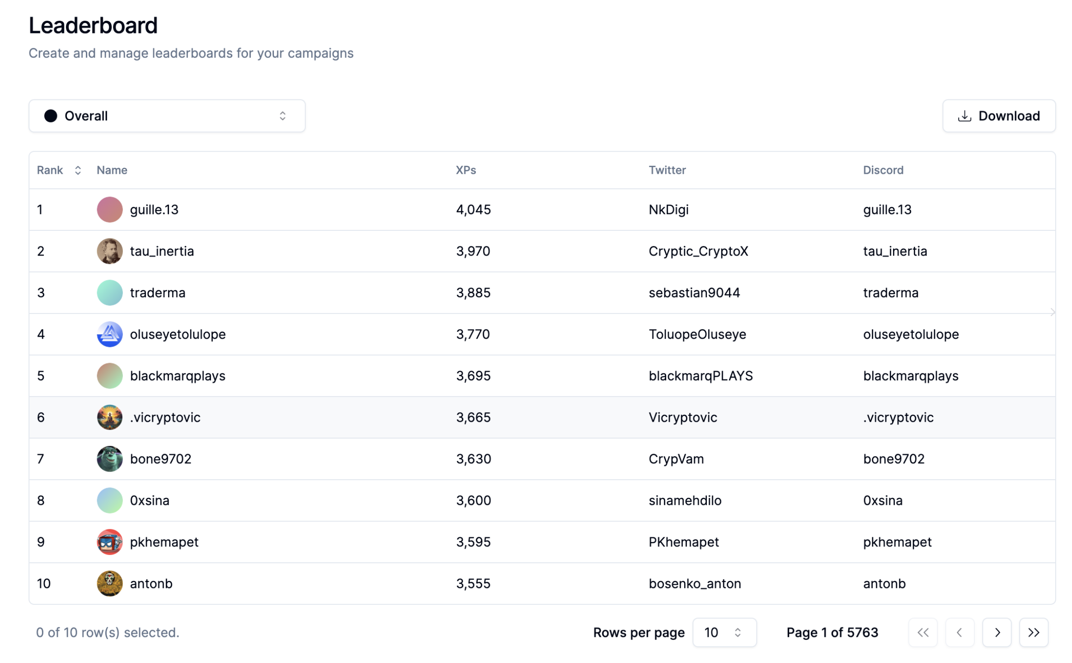Click the Name column header
Image resolution: width=1072 pixels, height=663 pixels.
tap(112, 170)
